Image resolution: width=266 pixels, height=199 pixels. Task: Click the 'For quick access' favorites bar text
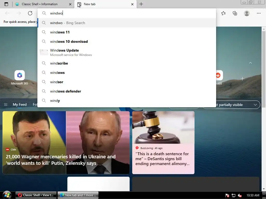[x=21, y=22]
